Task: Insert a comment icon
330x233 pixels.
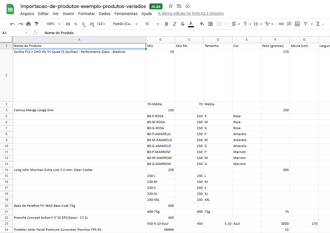Action: click(289, 24)
